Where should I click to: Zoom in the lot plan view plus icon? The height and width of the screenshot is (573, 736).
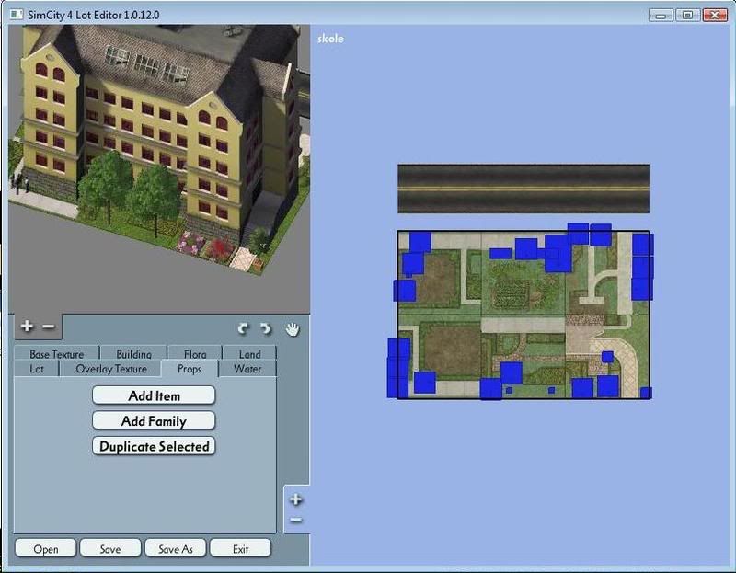[x=295, y=499]
